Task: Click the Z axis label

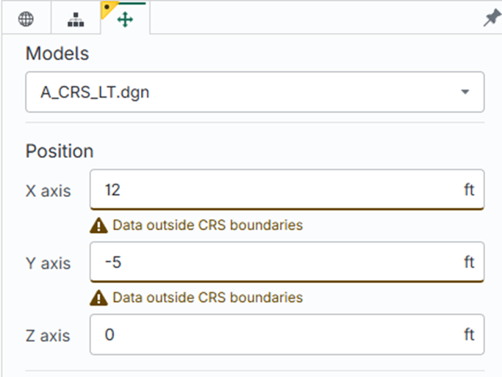Action: click(49, 336)
